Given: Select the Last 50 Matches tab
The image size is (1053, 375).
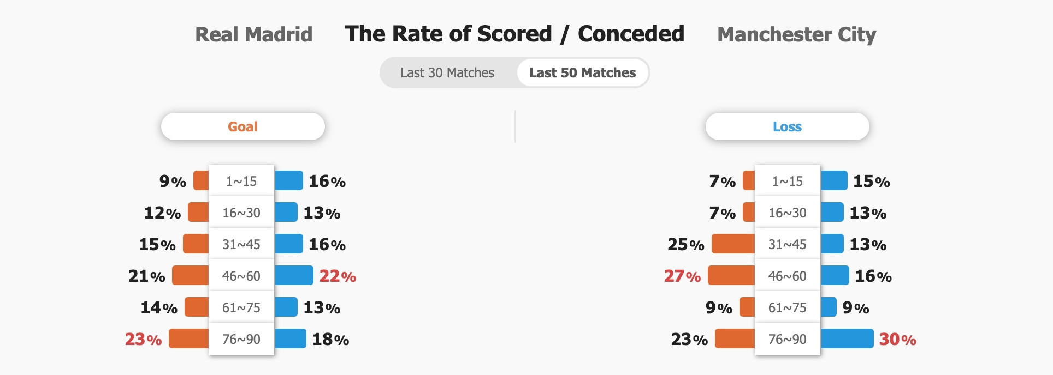Looking at the screenshot, I should click(x=582, y=72).
